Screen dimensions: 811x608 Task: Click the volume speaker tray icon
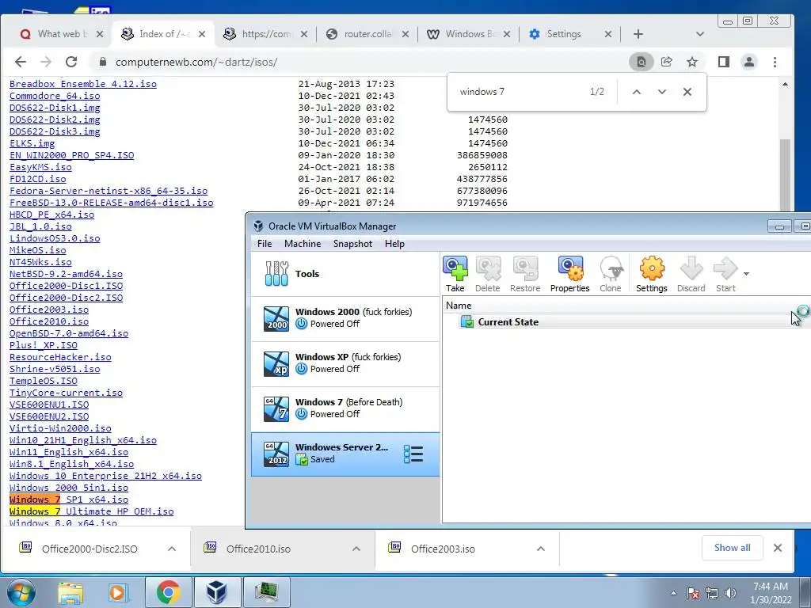pos(730,593)
